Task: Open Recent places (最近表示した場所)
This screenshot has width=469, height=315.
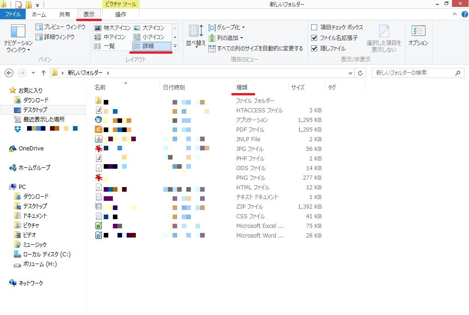Action: click(x=39, y=120)
